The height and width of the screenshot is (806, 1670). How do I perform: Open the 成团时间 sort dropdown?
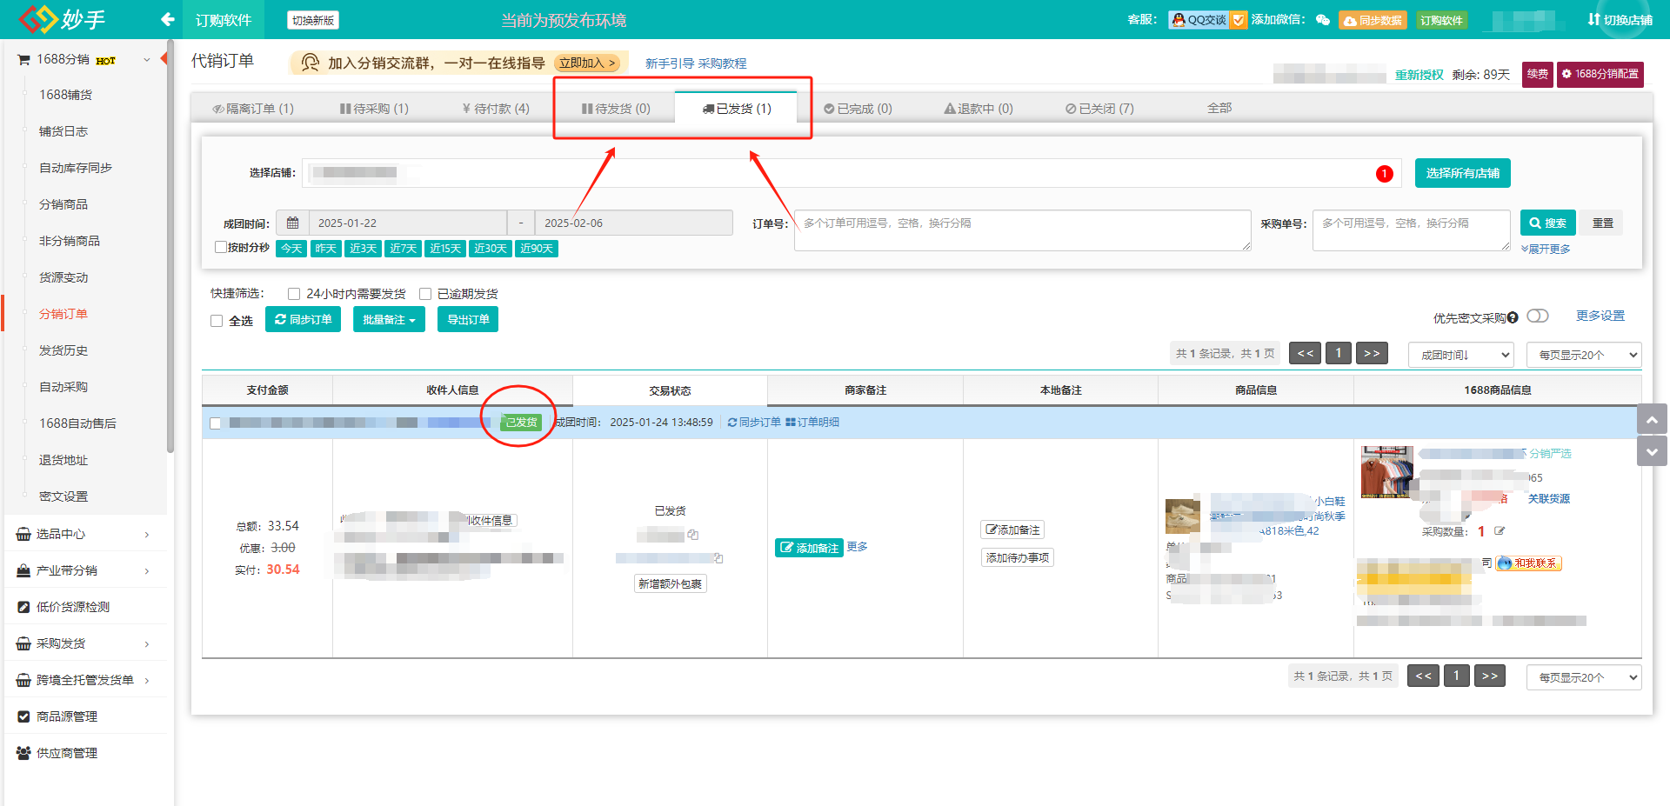[1461, 355]
